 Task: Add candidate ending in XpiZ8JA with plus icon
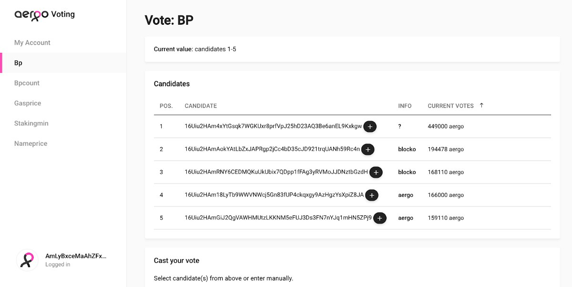click(x=372, y=195)
